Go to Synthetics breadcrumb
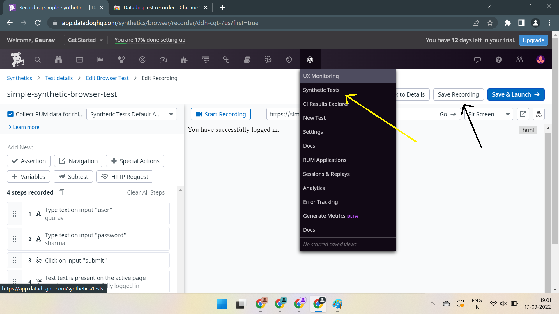The height and width of the screenshot is (314, 559). (x=20, y=78)
